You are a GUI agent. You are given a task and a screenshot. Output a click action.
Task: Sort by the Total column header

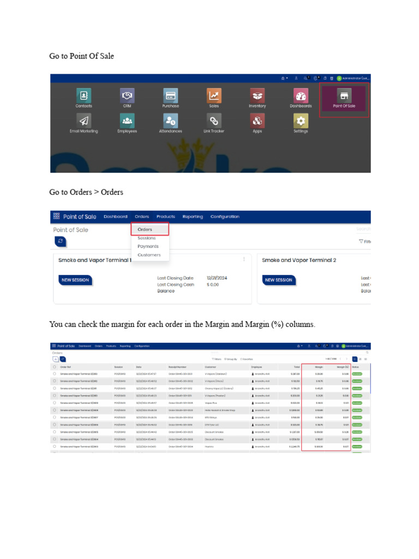(x=297, y=367)
